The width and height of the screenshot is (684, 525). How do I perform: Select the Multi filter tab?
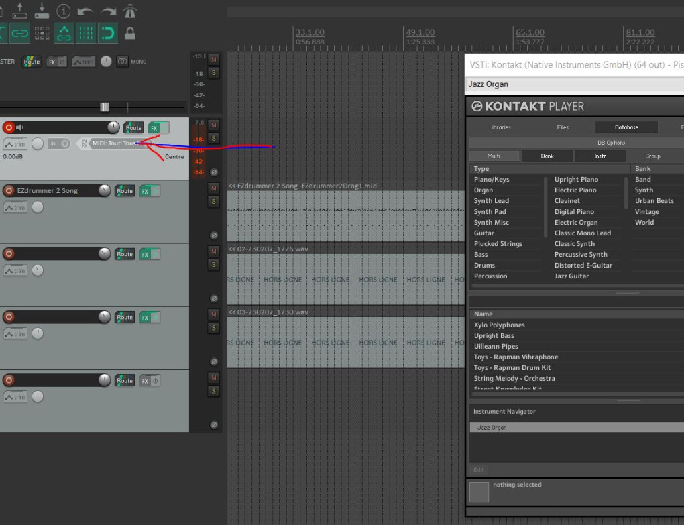[494, 156]
